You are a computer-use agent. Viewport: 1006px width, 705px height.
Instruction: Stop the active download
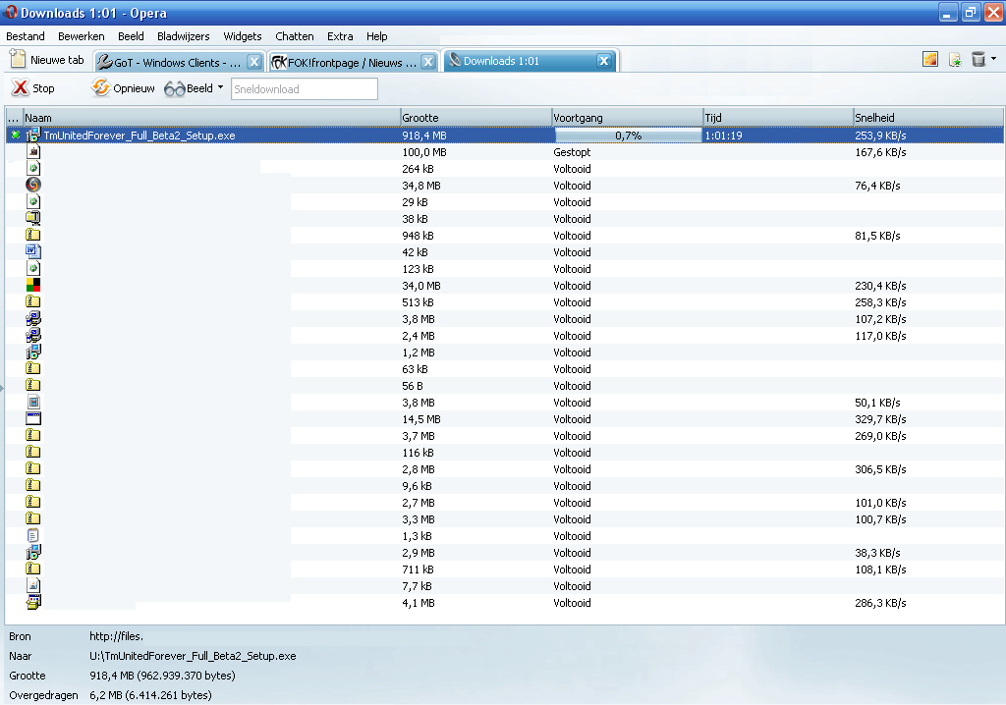tap(33, 88)
